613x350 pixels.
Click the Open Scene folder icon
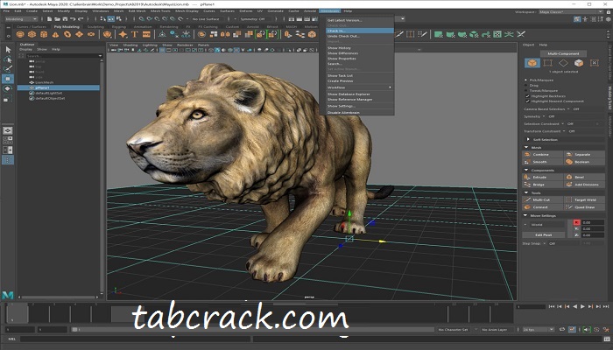click(x=57, y=18)
